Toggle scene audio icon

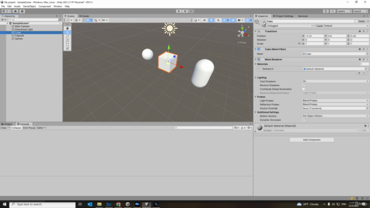(219, 20)
